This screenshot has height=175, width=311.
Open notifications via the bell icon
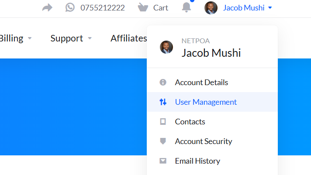point(187,7)
